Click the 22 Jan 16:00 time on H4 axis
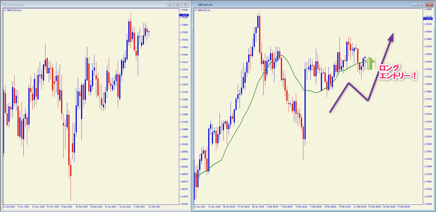The height and width of the screenshot is (212, 436). point(214,207)
